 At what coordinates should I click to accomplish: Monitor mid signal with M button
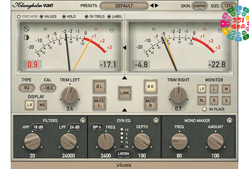[x=226, y=89]
